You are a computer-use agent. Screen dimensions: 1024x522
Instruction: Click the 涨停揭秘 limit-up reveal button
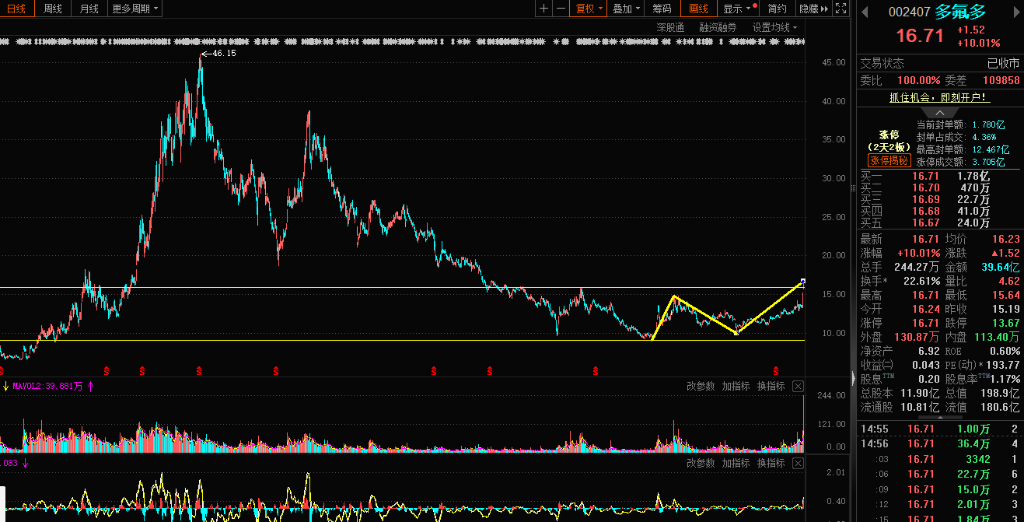[x=889, y=160]
